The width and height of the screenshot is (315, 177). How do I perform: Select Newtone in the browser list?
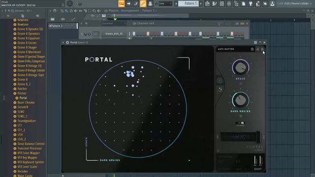pyautogui.click(x=23, y=25)
